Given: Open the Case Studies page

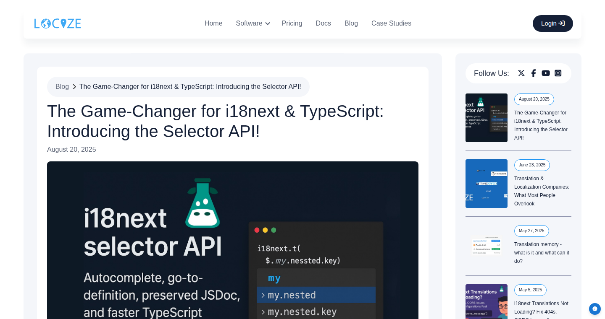Looking at the screenshot, I should point(391,23).
